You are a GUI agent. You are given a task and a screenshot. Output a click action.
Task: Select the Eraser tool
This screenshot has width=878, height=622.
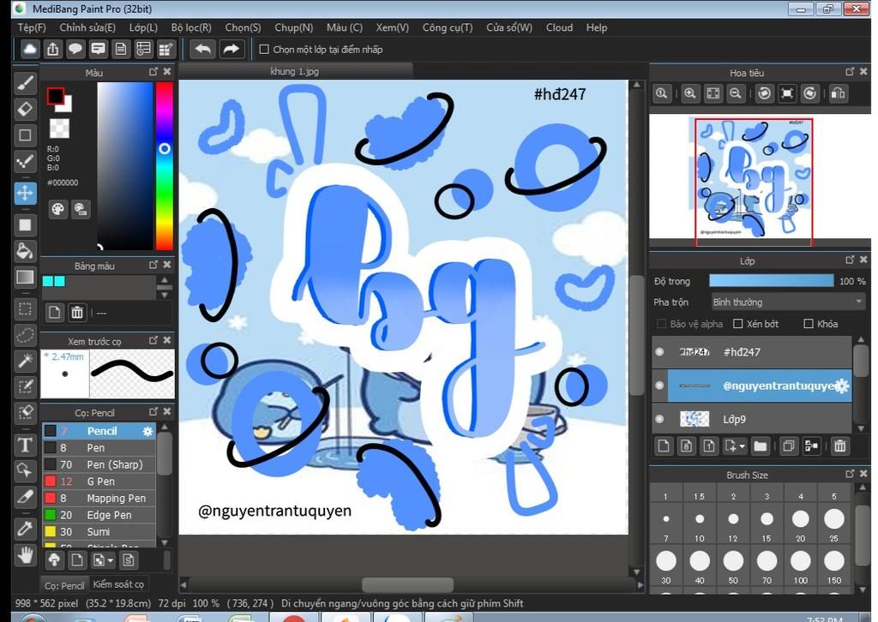coord(25,109)
